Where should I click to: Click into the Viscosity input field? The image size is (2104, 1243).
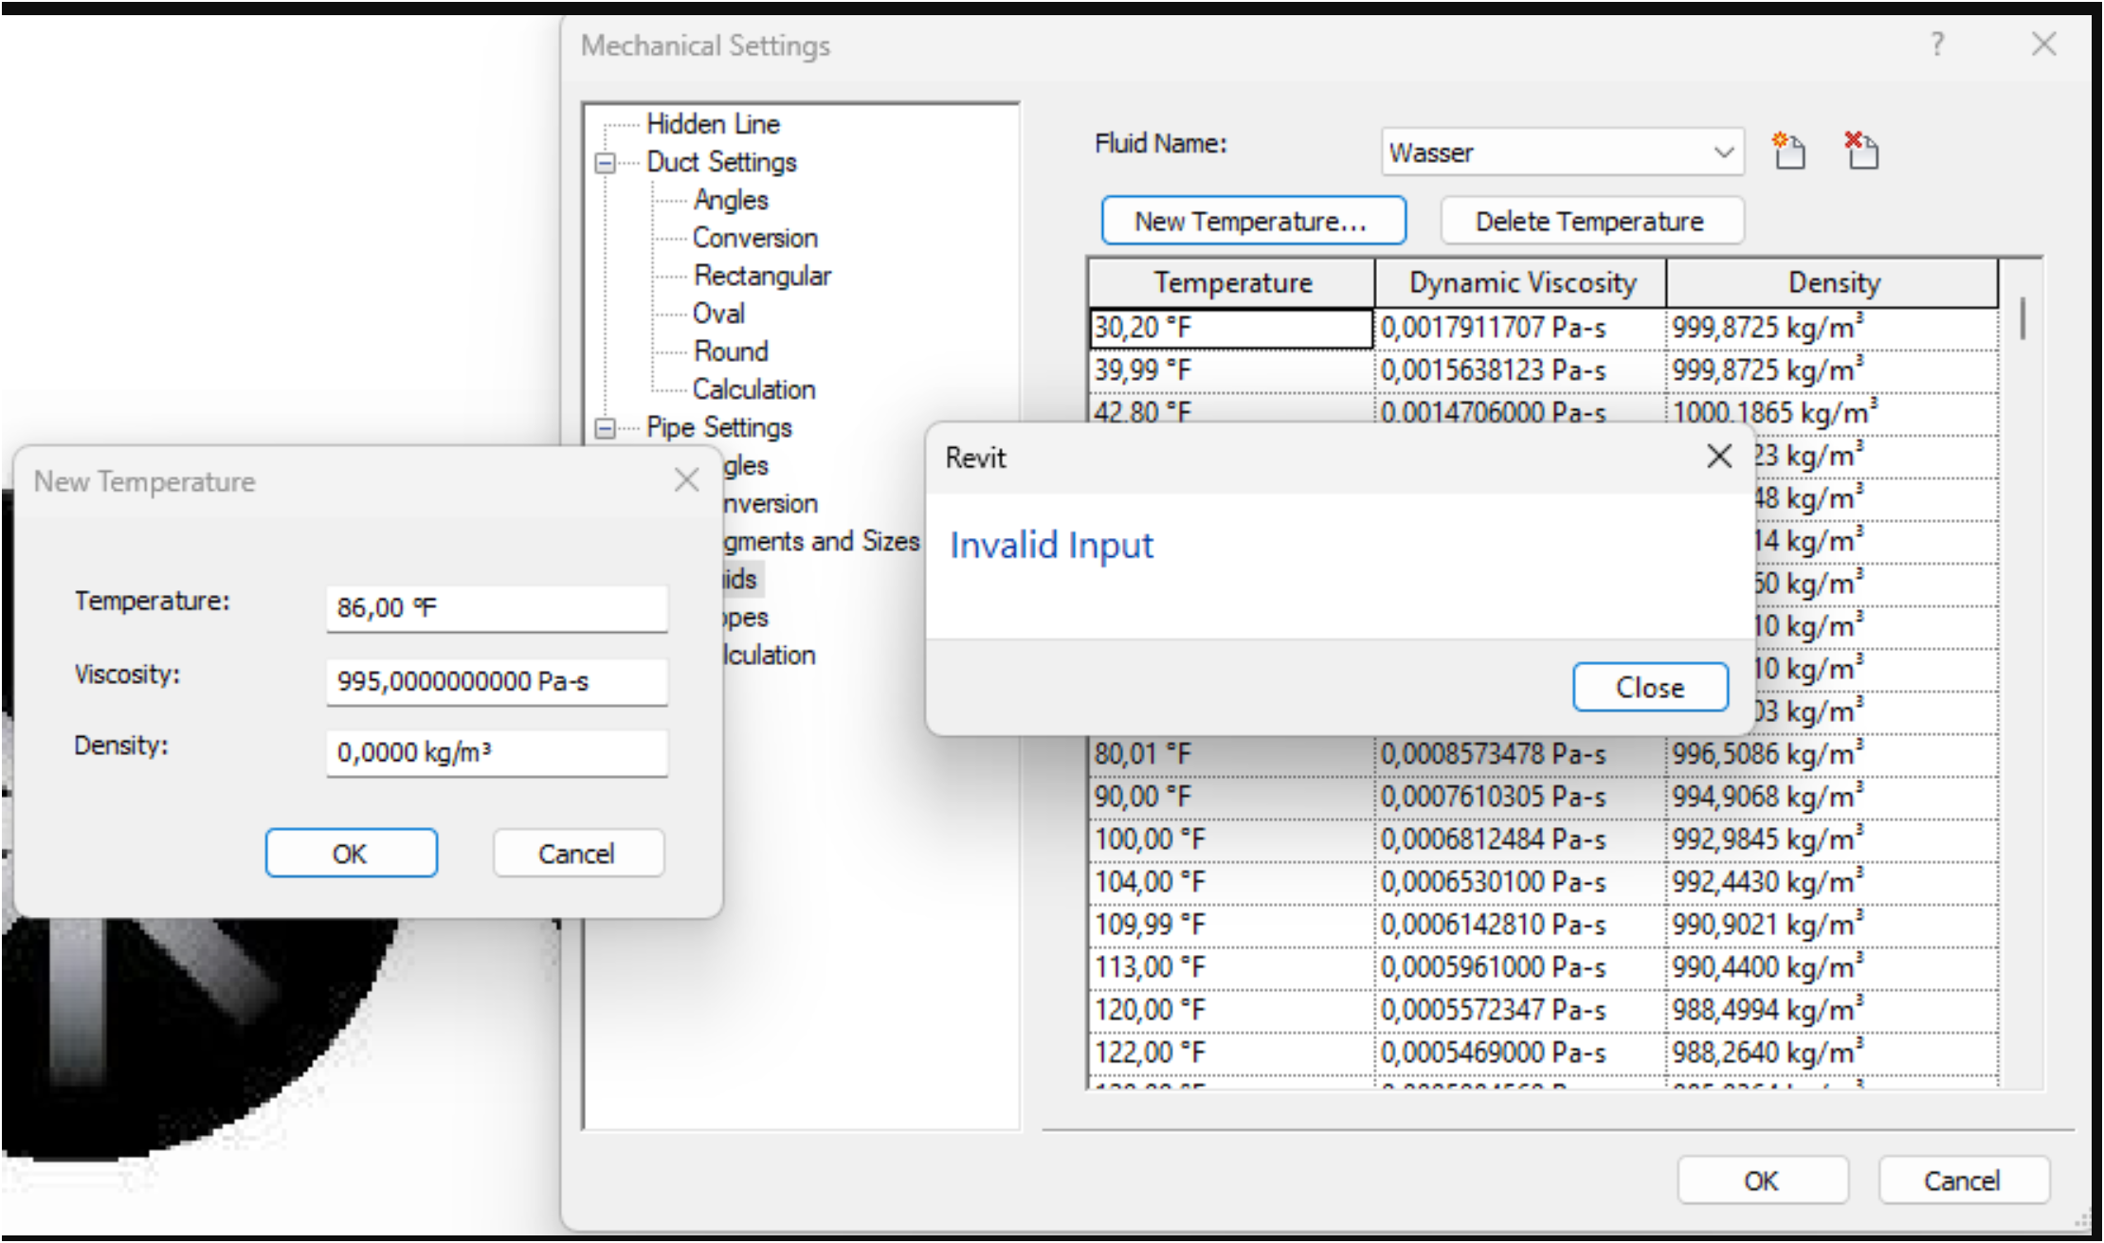[497, 681]
